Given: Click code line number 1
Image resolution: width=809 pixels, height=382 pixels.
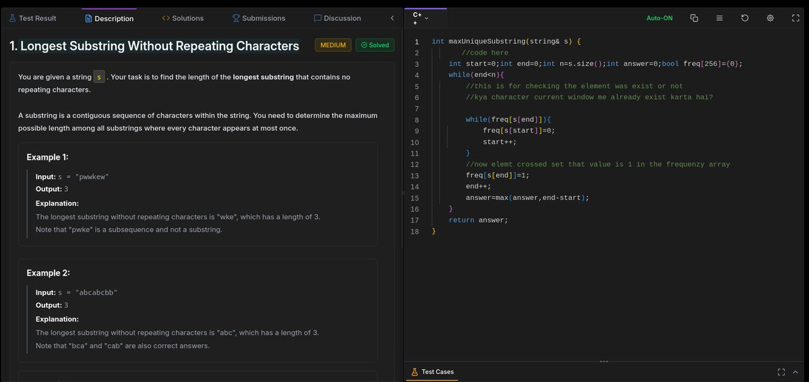Looking at the screenshot, I should (x=417, y=42).
